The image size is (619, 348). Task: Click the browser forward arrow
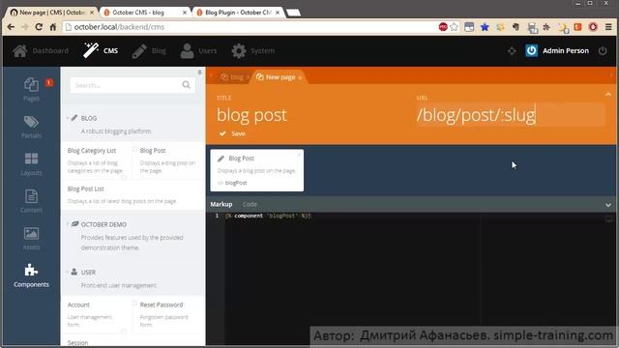[x=24, y=27]
